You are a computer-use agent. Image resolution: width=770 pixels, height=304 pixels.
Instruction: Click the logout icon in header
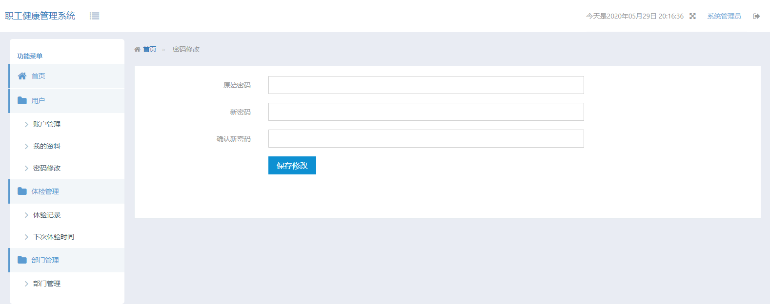756,16
